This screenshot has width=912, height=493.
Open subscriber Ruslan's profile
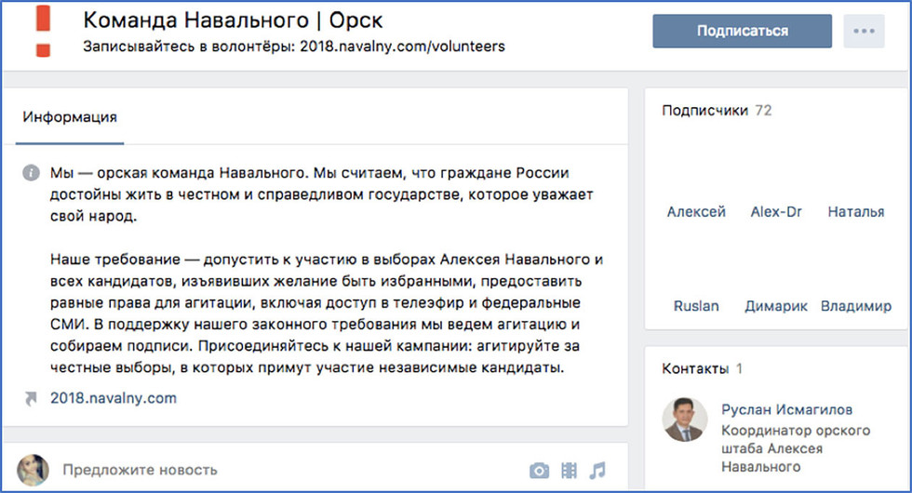click(696, 306)
